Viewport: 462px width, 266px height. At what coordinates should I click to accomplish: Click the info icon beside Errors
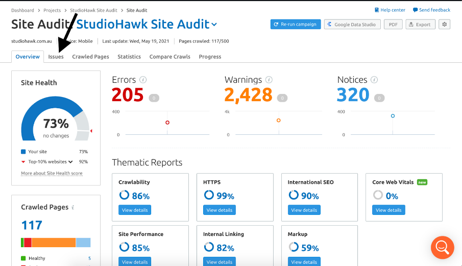(x=143, y=80)
